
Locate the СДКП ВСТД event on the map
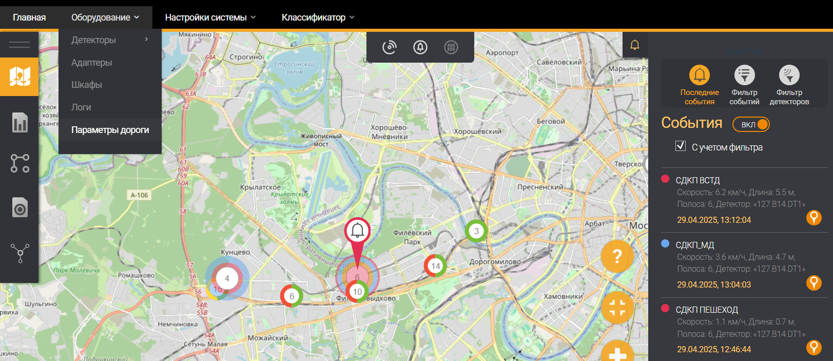tap(813, 218)
